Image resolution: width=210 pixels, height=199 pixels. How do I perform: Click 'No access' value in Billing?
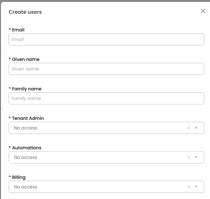coord(26,187)
